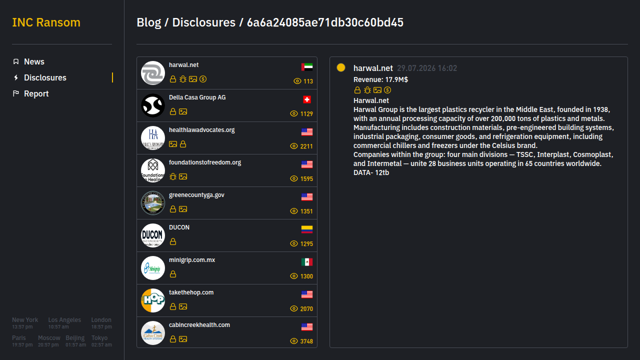Click the image icon under Della Casa Group AG

183,111
